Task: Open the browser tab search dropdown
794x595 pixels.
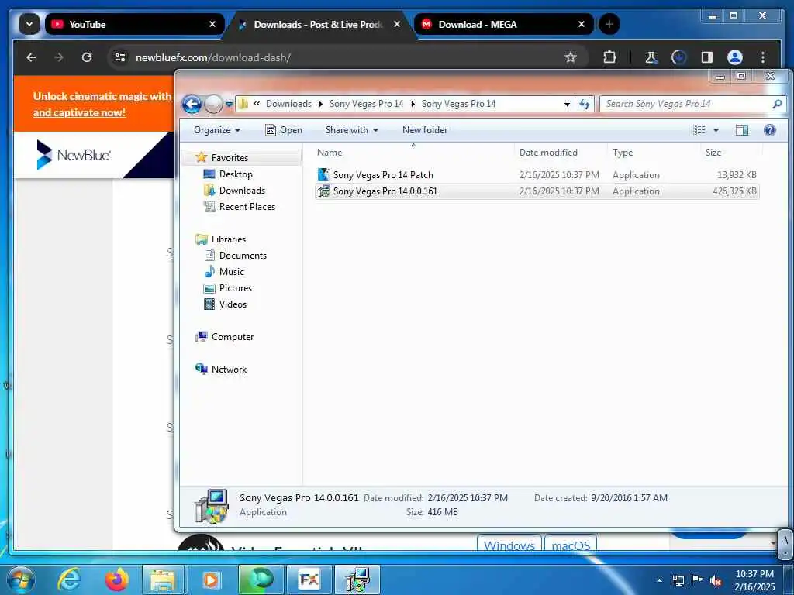Action: (29, 24)
